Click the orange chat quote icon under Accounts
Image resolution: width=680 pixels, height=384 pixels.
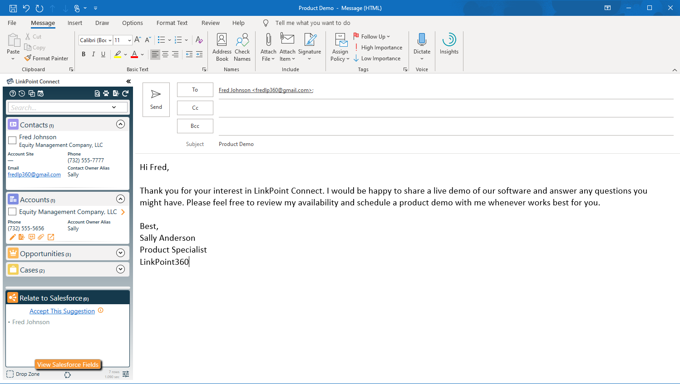pyautogui.click(x=31, y=237)
